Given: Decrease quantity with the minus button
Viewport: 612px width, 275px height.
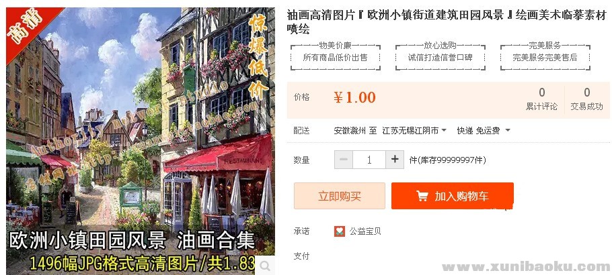Looking at the screenshot, I should [344, 160].
